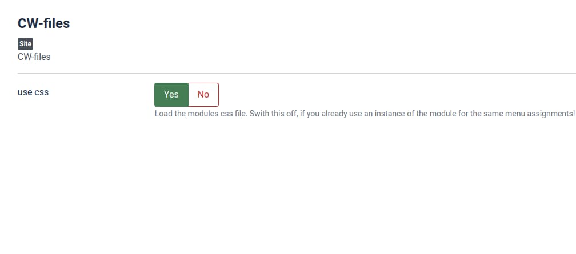
Task: Enable the use css Yes option
Action: pos(171,95)
